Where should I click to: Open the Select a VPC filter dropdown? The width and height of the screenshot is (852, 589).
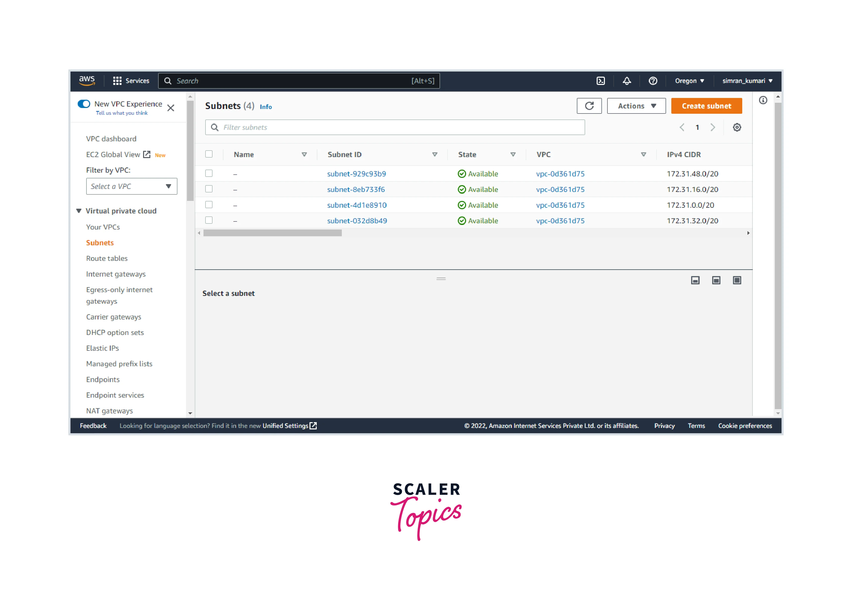pos(131,186)
